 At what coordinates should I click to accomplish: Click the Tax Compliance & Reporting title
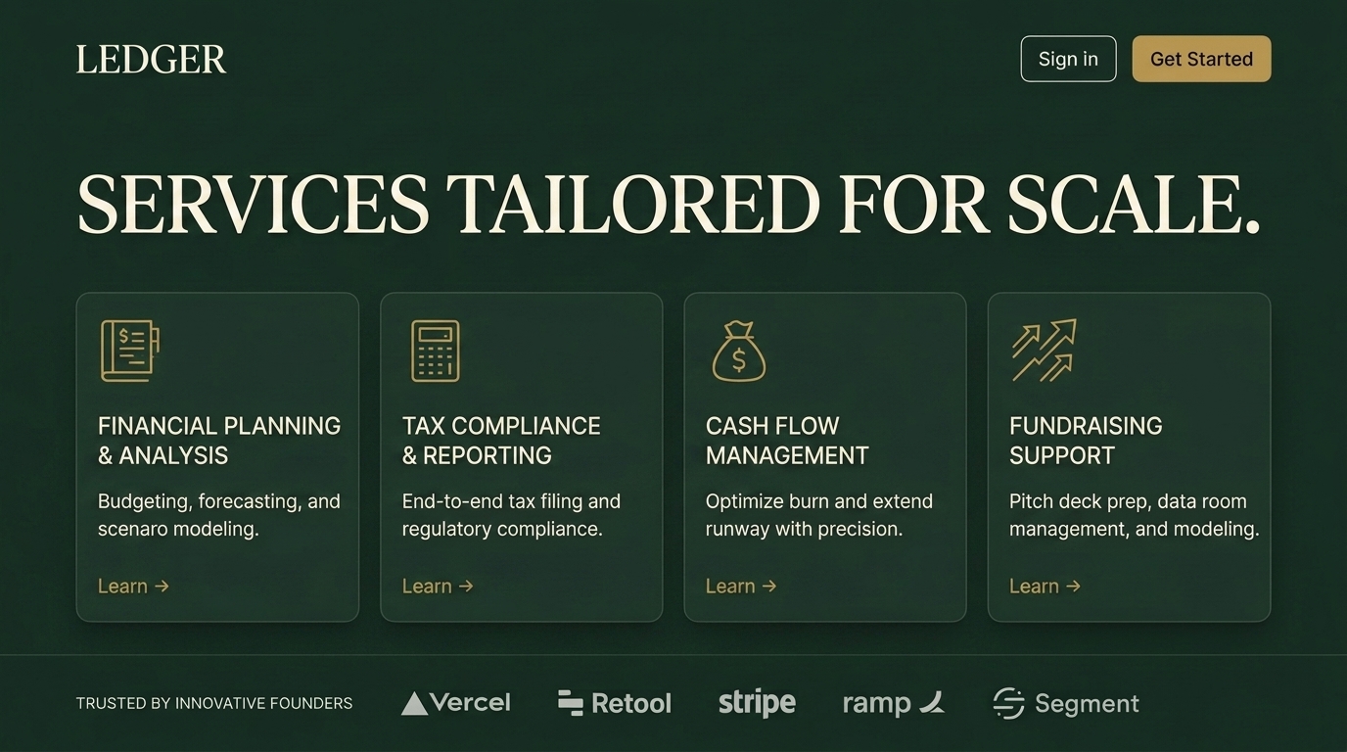pyautogui.click(x=500, y=441)
